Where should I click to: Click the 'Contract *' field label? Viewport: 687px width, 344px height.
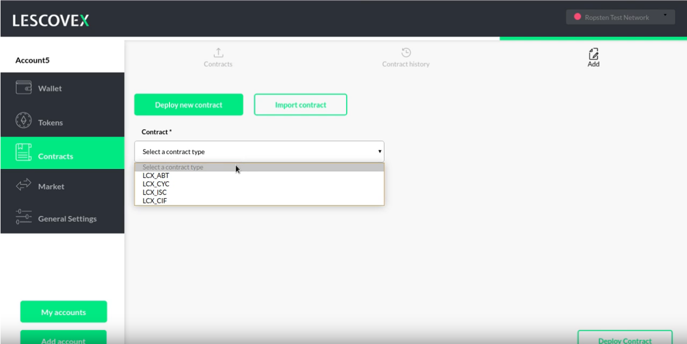[157, 132]
